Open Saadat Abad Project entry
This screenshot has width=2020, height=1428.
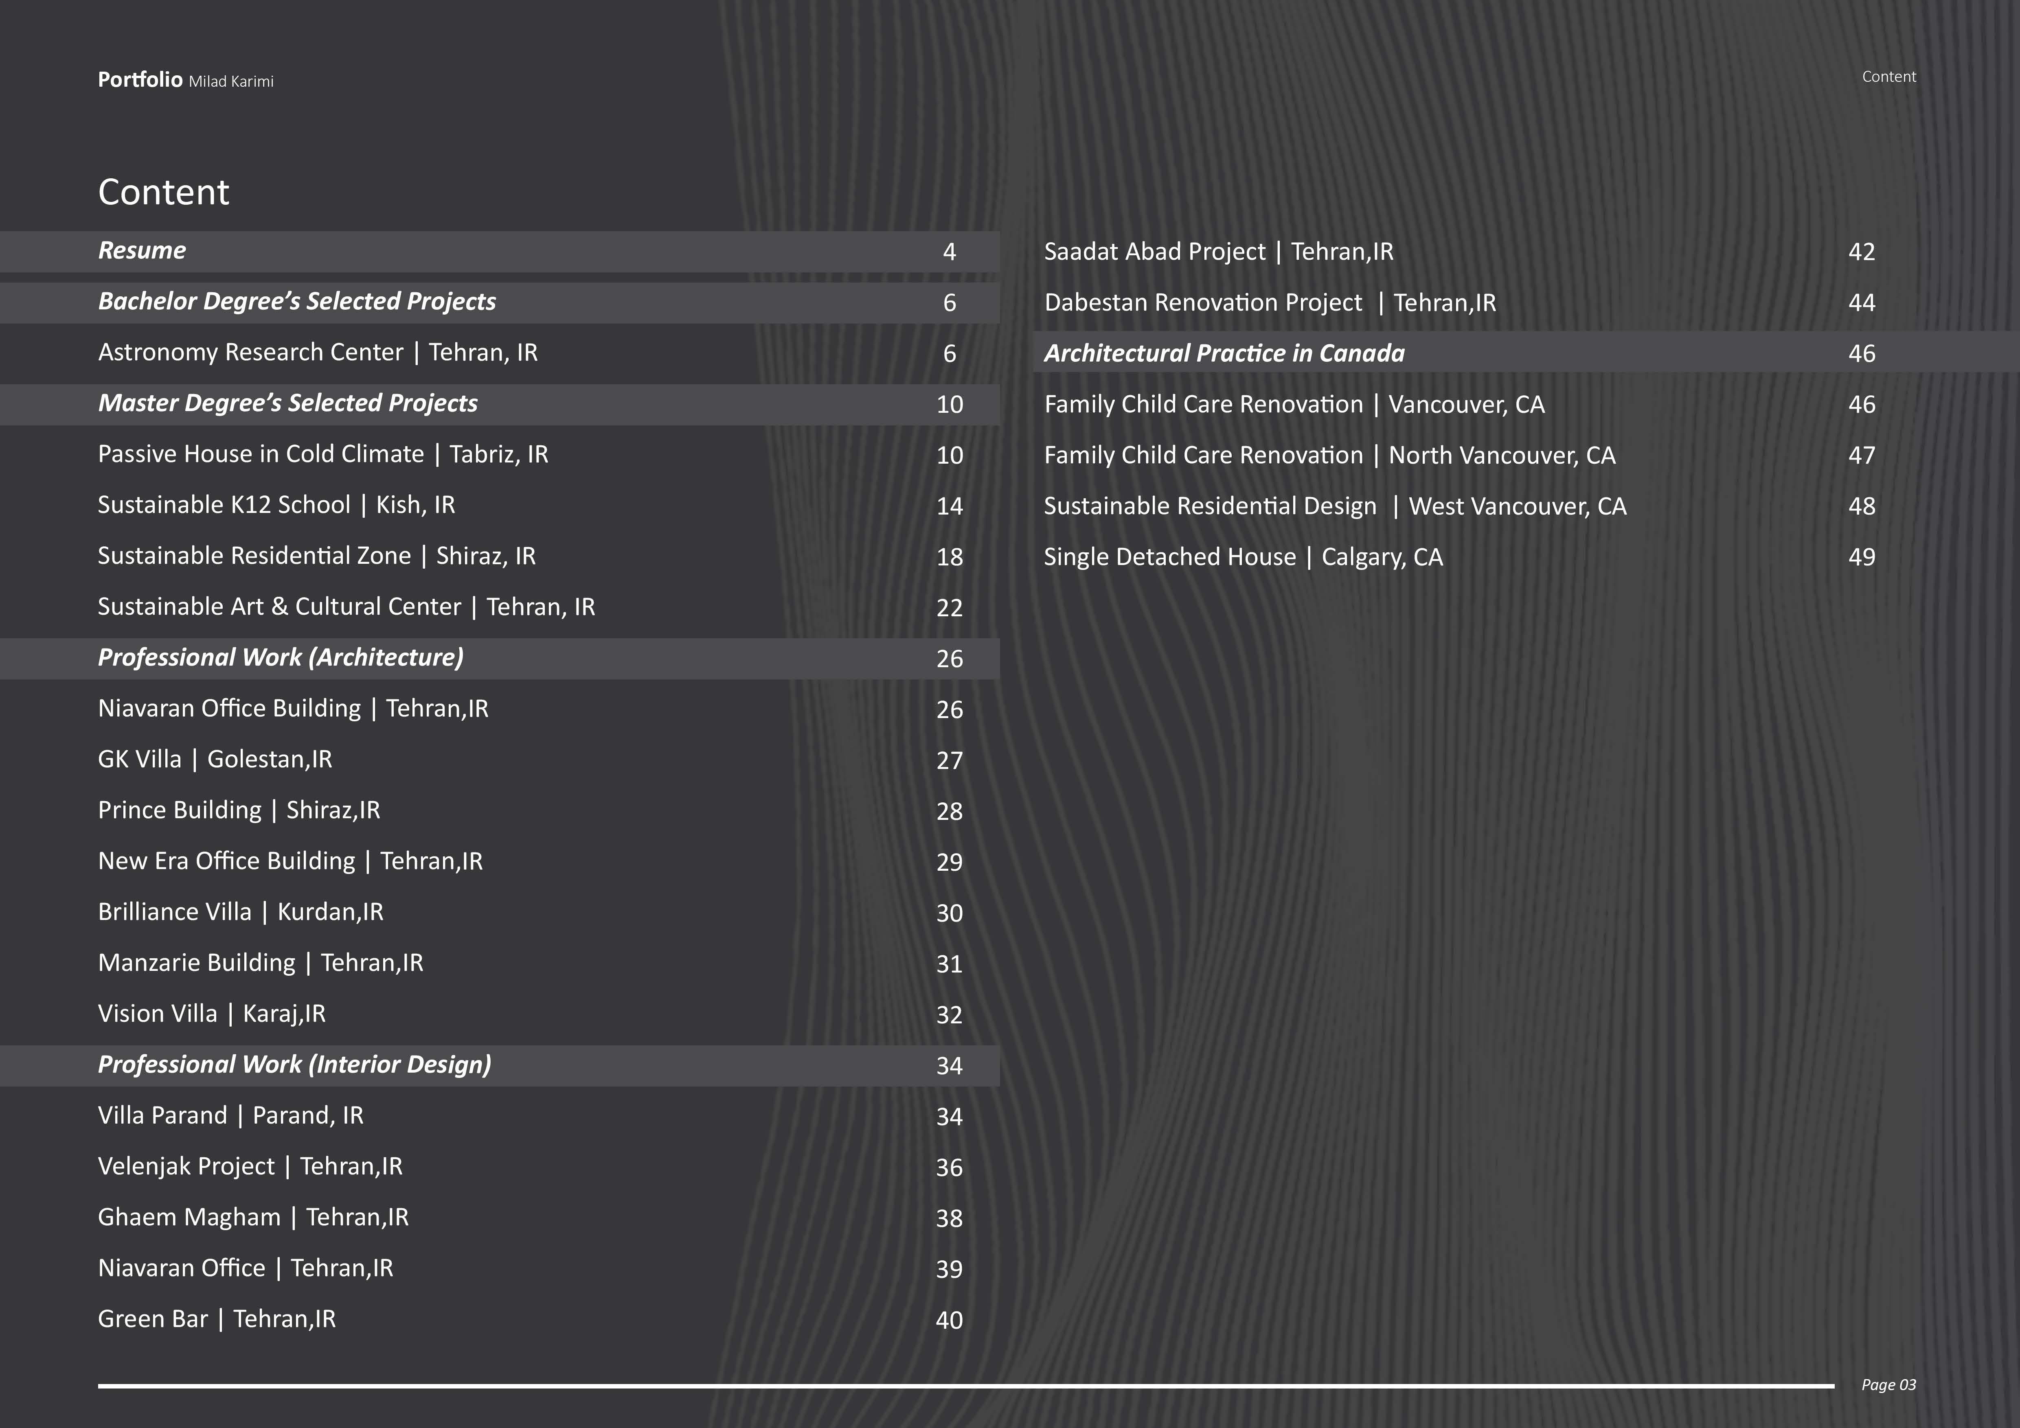[1219, 252]
